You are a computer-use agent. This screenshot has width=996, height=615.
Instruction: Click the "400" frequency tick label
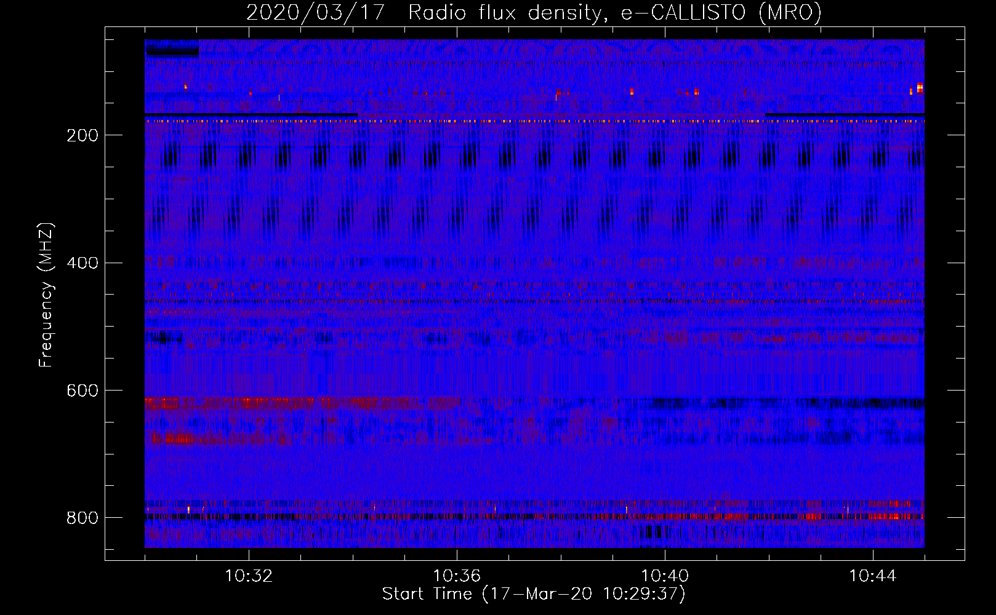pos(82,263)
